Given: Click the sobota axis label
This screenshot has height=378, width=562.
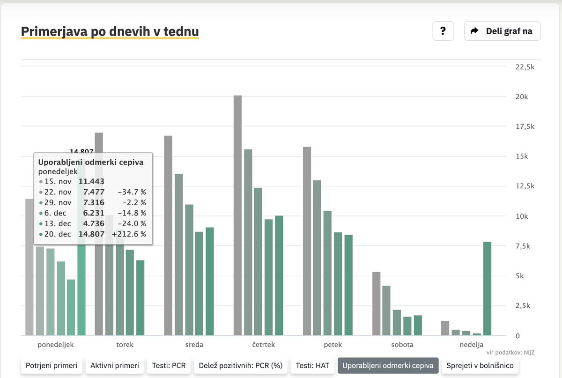Looking at the screenshot, I should 402,345.
